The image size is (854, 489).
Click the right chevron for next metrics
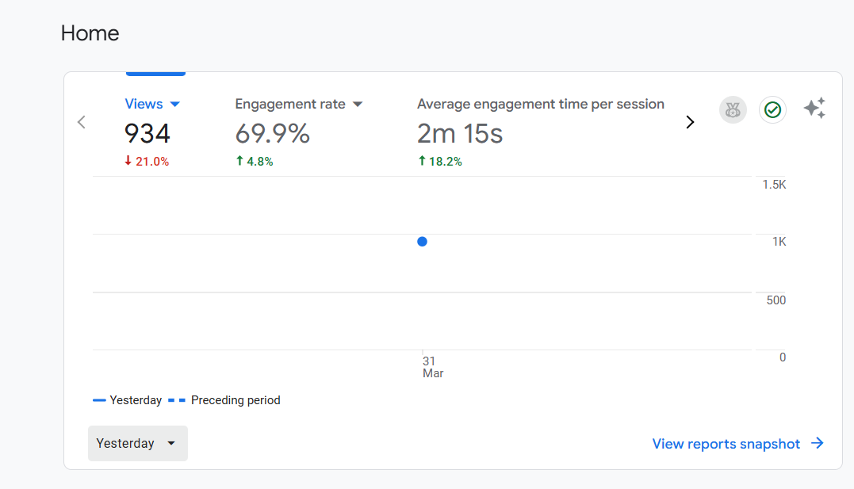[690, 122]
